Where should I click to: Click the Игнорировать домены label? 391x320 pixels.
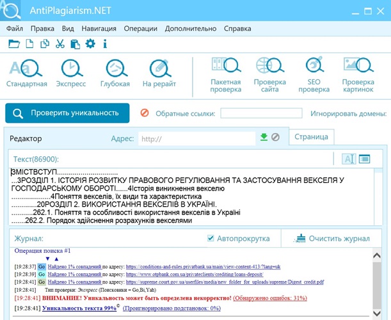pyautogui.click(x=349, y=113)
